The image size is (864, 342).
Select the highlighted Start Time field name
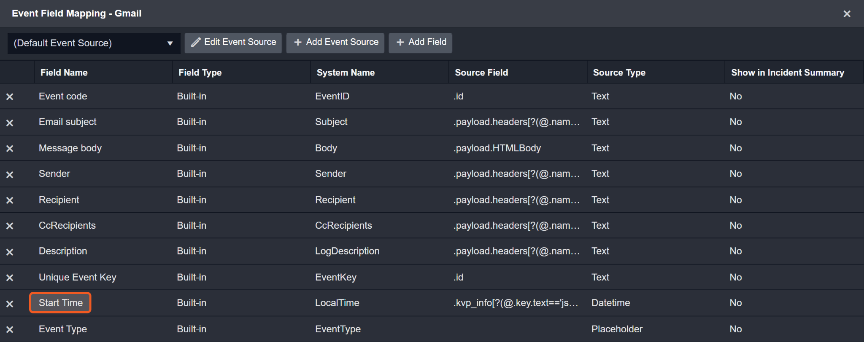pos(61,303)
